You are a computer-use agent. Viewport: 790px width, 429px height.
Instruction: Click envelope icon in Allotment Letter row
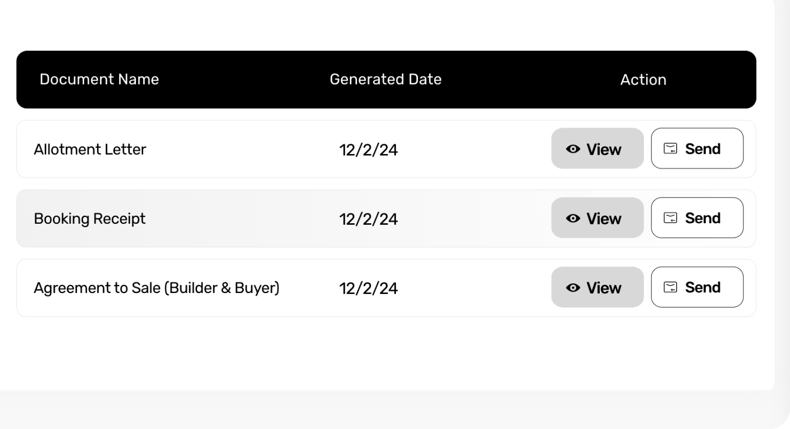tap(670, 148)
